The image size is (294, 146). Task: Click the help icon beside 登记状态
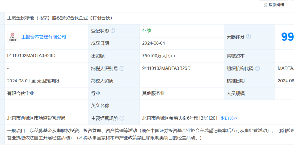pos(113,31)
